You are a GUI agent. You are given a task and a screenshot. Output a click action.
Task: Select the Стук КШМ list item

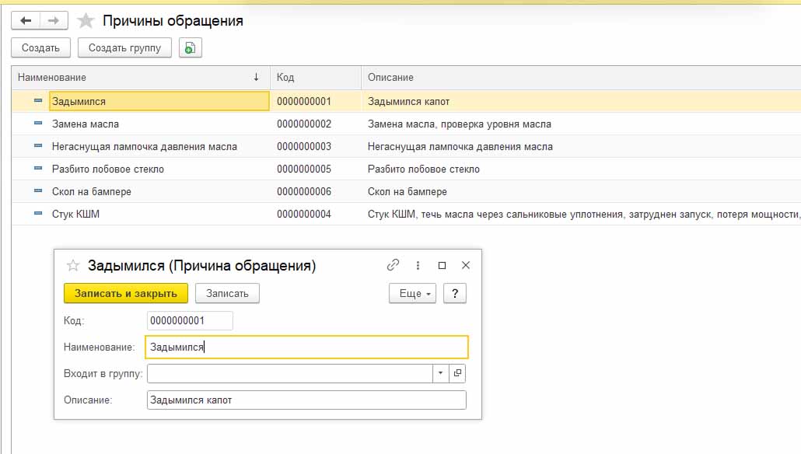[76, 214]
